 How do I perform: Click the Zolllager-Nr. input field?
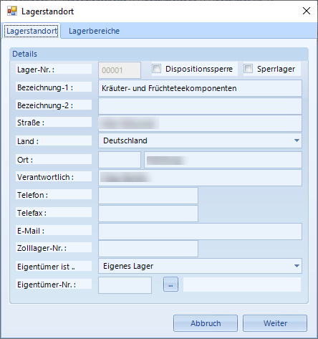tap(148, 249)
